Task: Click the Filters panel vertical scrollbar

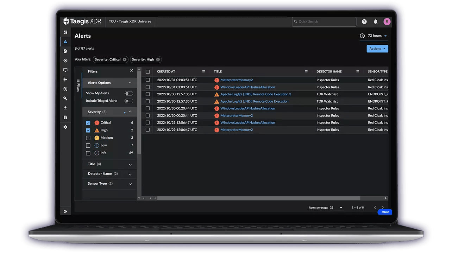Action: (139, 113)
